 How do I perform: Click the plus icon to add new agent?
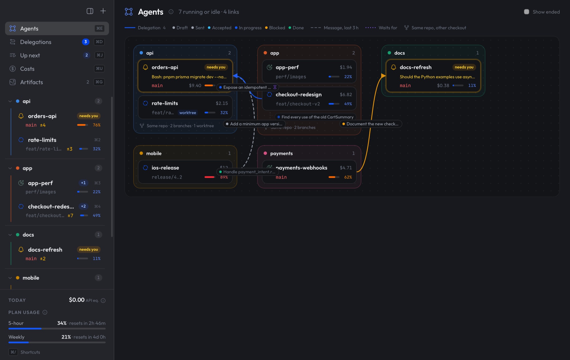[x=103, y=11]
